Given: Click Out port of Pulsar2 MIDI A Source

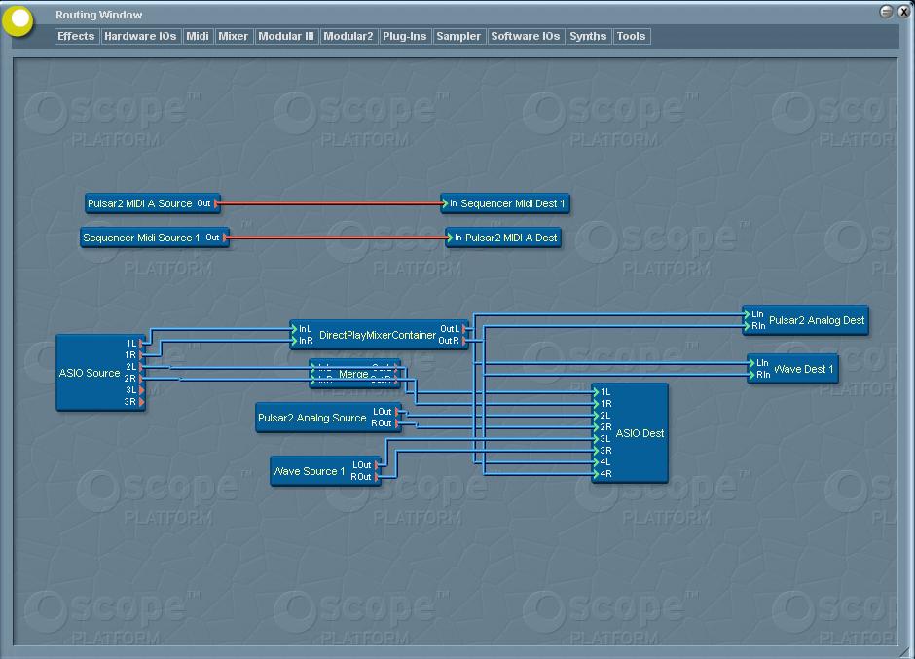Looking at the screenshot, I should 216,203.
